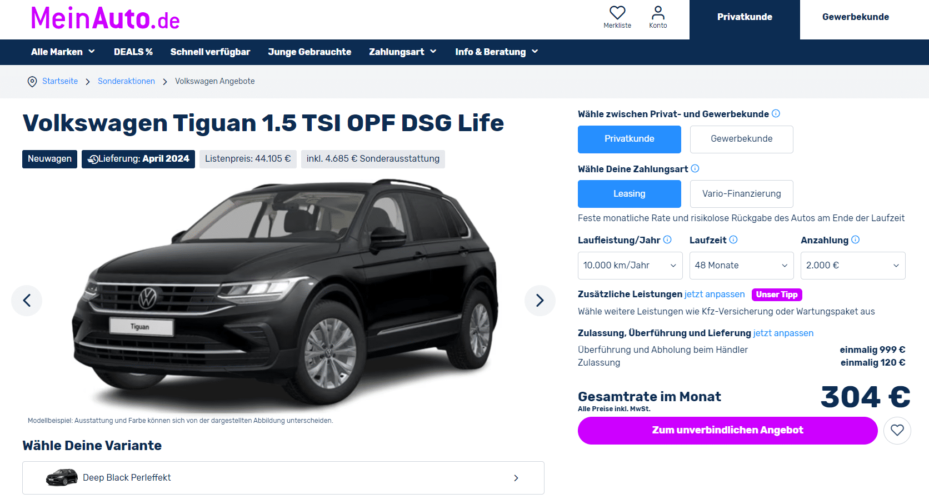Open the Konto account icon
The image size is (929, 504).
(x=658, y=13)
